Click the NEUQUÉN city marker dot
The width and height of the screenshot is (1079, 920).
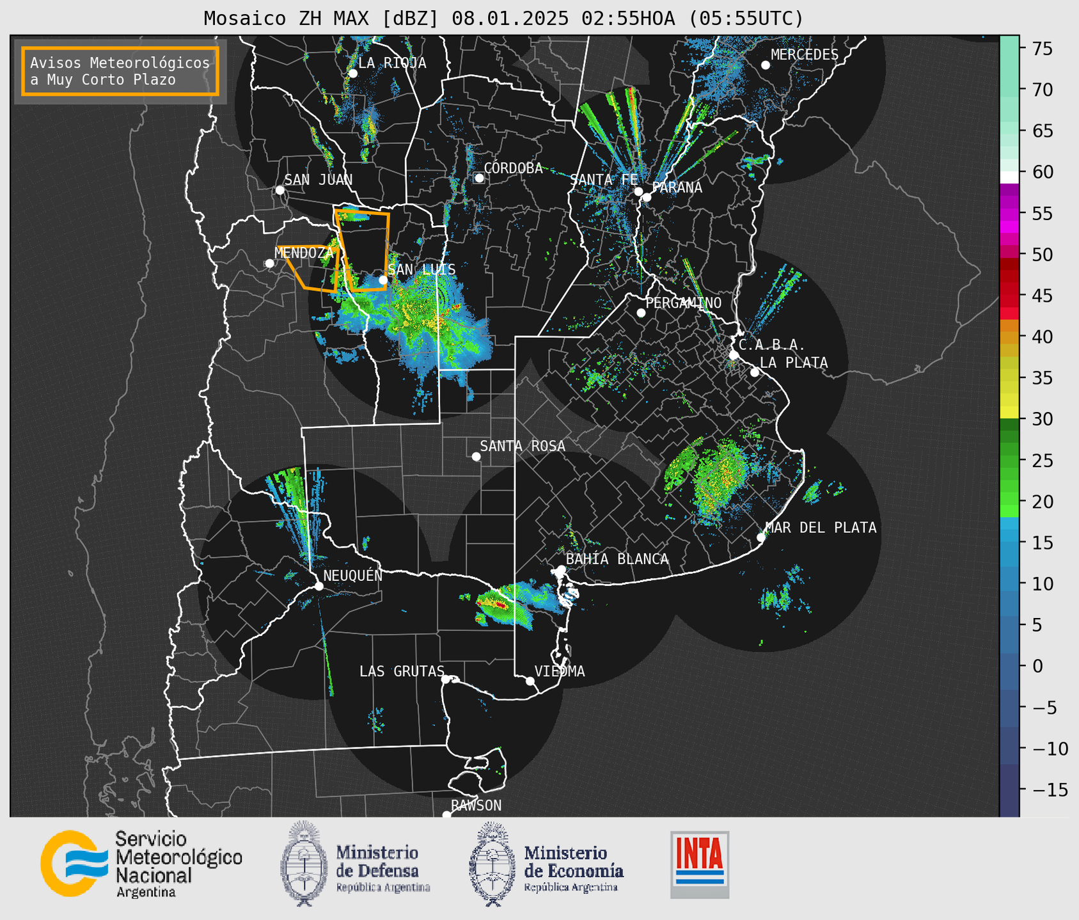319,586
